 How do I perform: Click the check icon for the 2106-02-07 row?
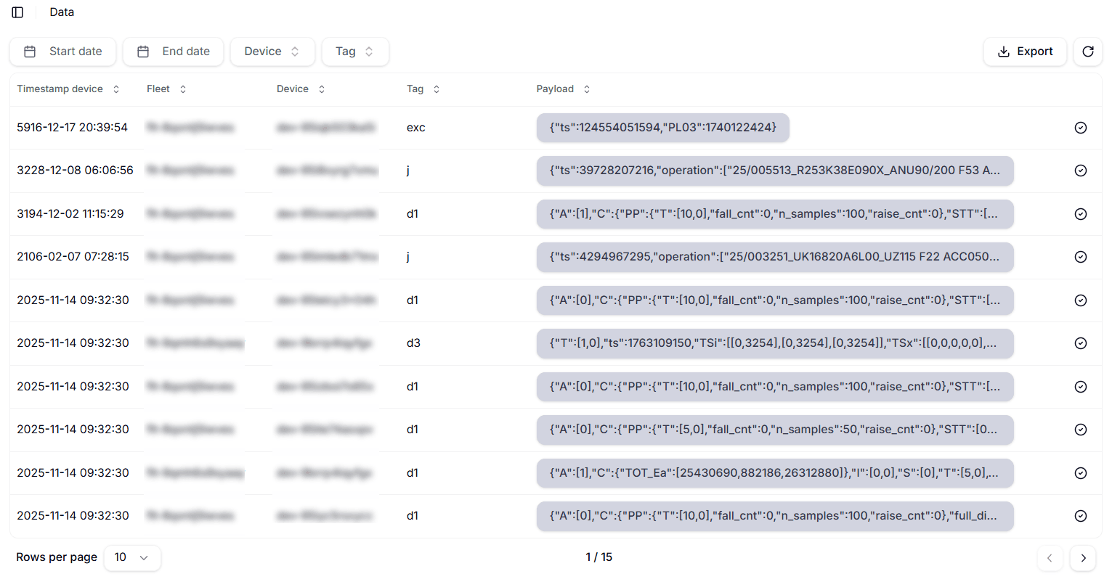click(x=1080, y=257)
